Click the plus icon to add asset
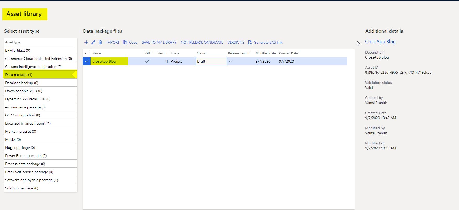The height and width of the screenshot is (210, 459). pyautogui.click(x=86, y=42)
